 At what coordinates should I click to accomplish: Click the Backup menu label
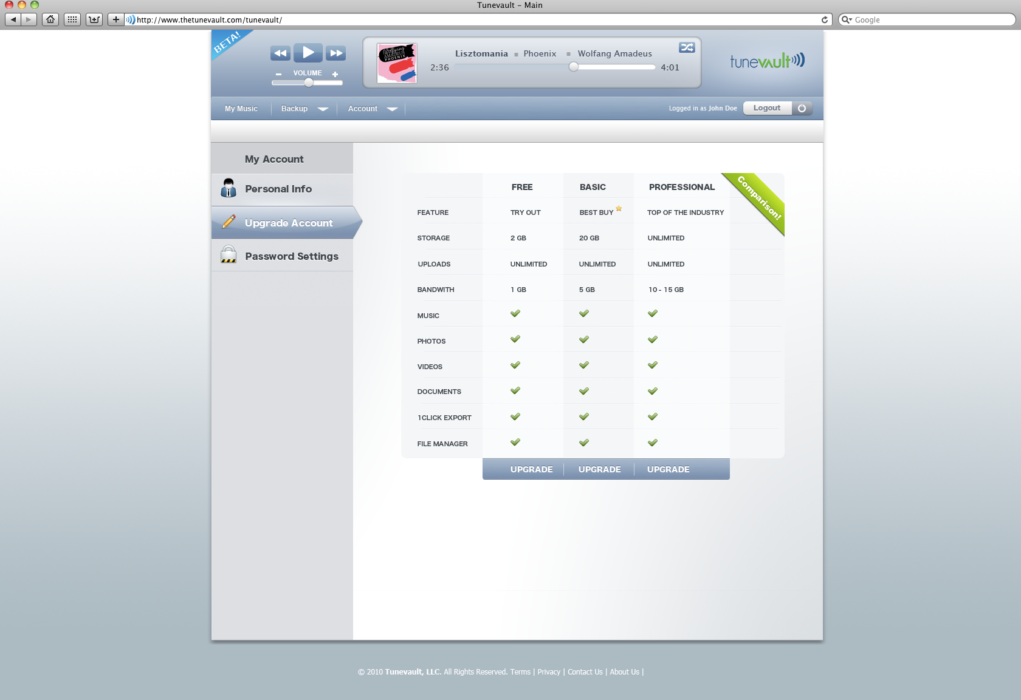(294, 109)
